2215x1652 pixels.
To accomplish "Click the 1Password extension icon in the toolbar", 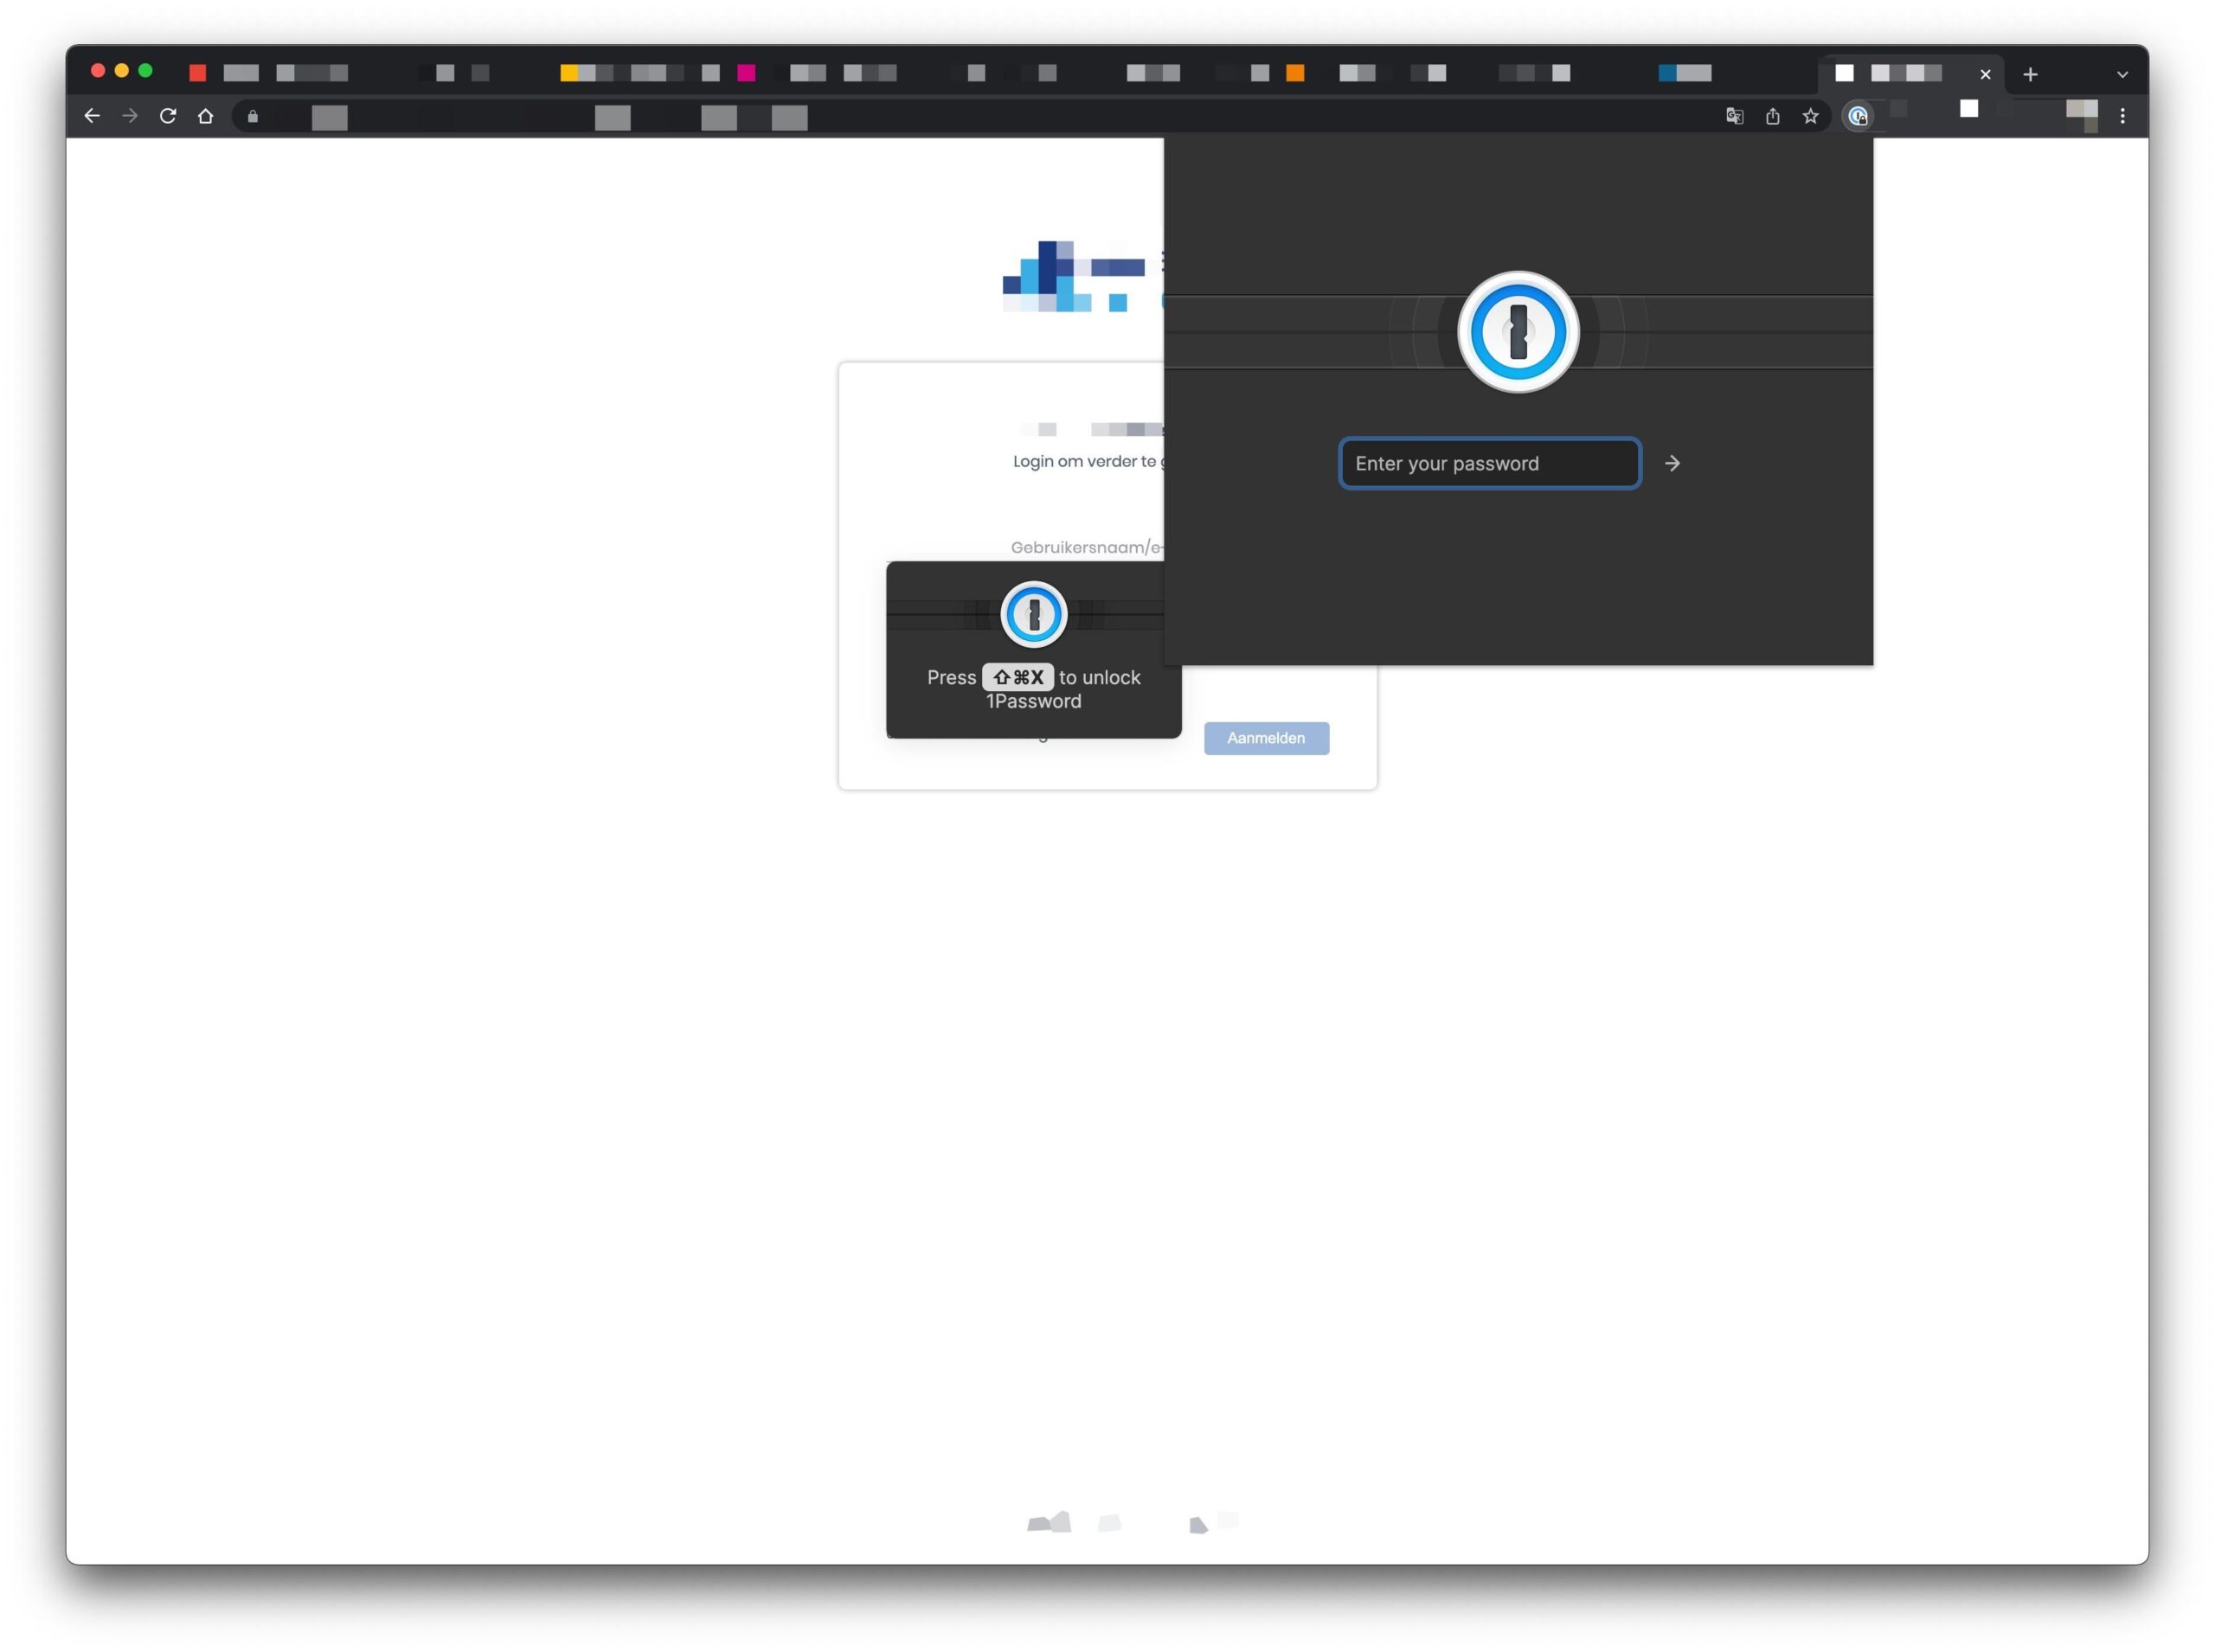I will pos(1858,116).
